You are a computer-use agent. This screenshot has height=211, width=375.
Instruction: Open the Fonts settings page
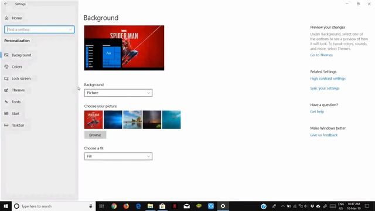click(16, 102)
